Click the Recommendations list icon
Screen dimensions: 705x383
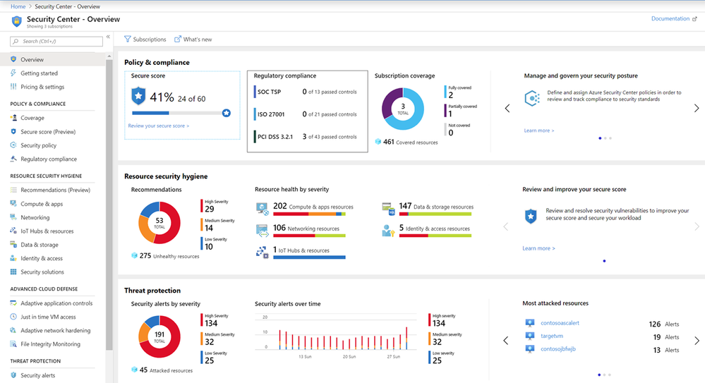pyautogui.click(x=13, y=190)
